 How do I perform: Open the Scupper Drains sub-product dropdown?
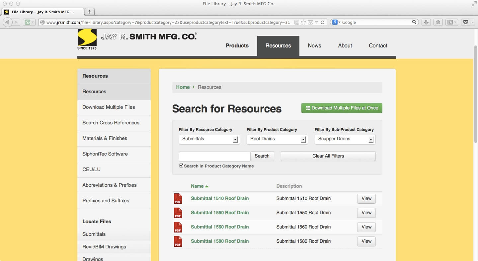click(x=345, y=139)
